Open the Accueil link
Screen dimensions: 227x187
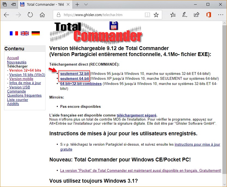coord(13,58)
